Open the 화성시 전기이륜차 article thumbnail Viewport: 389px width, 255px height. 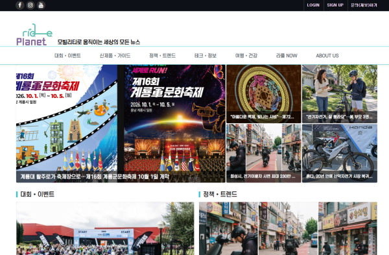264,153
